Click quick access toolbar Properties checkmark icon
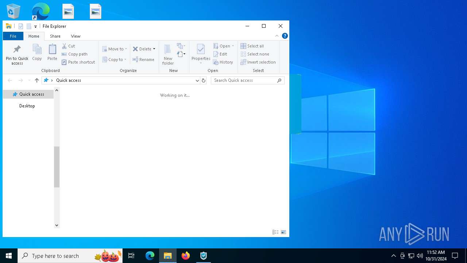The width and height of the screenshot is (467, 263). pyautogui.click(x=21, y=26)
